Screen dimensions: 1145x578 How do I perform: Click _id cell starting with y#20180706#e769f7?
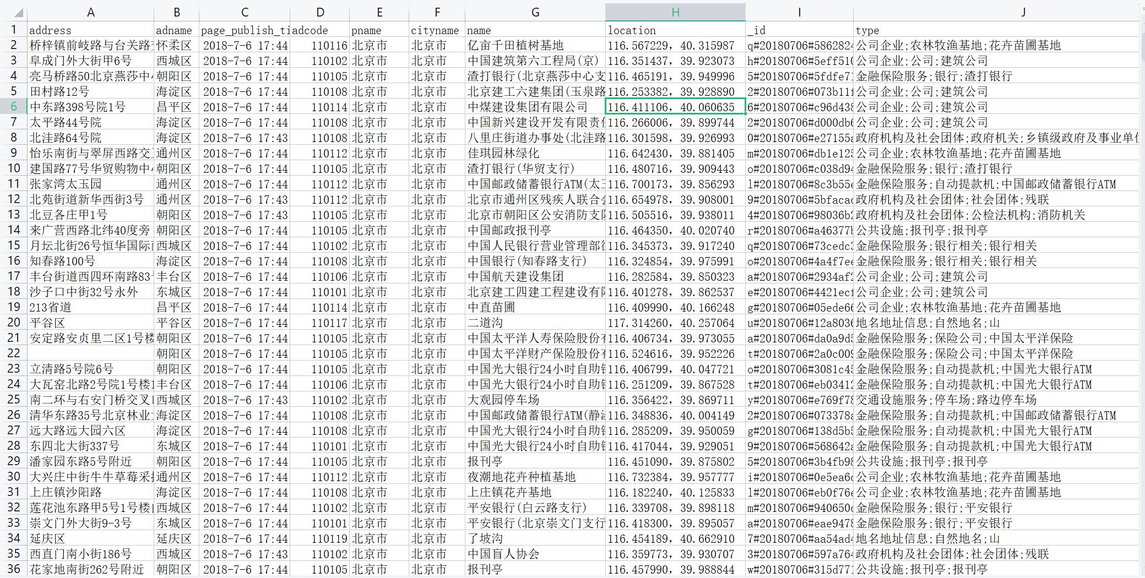point(799,400)
